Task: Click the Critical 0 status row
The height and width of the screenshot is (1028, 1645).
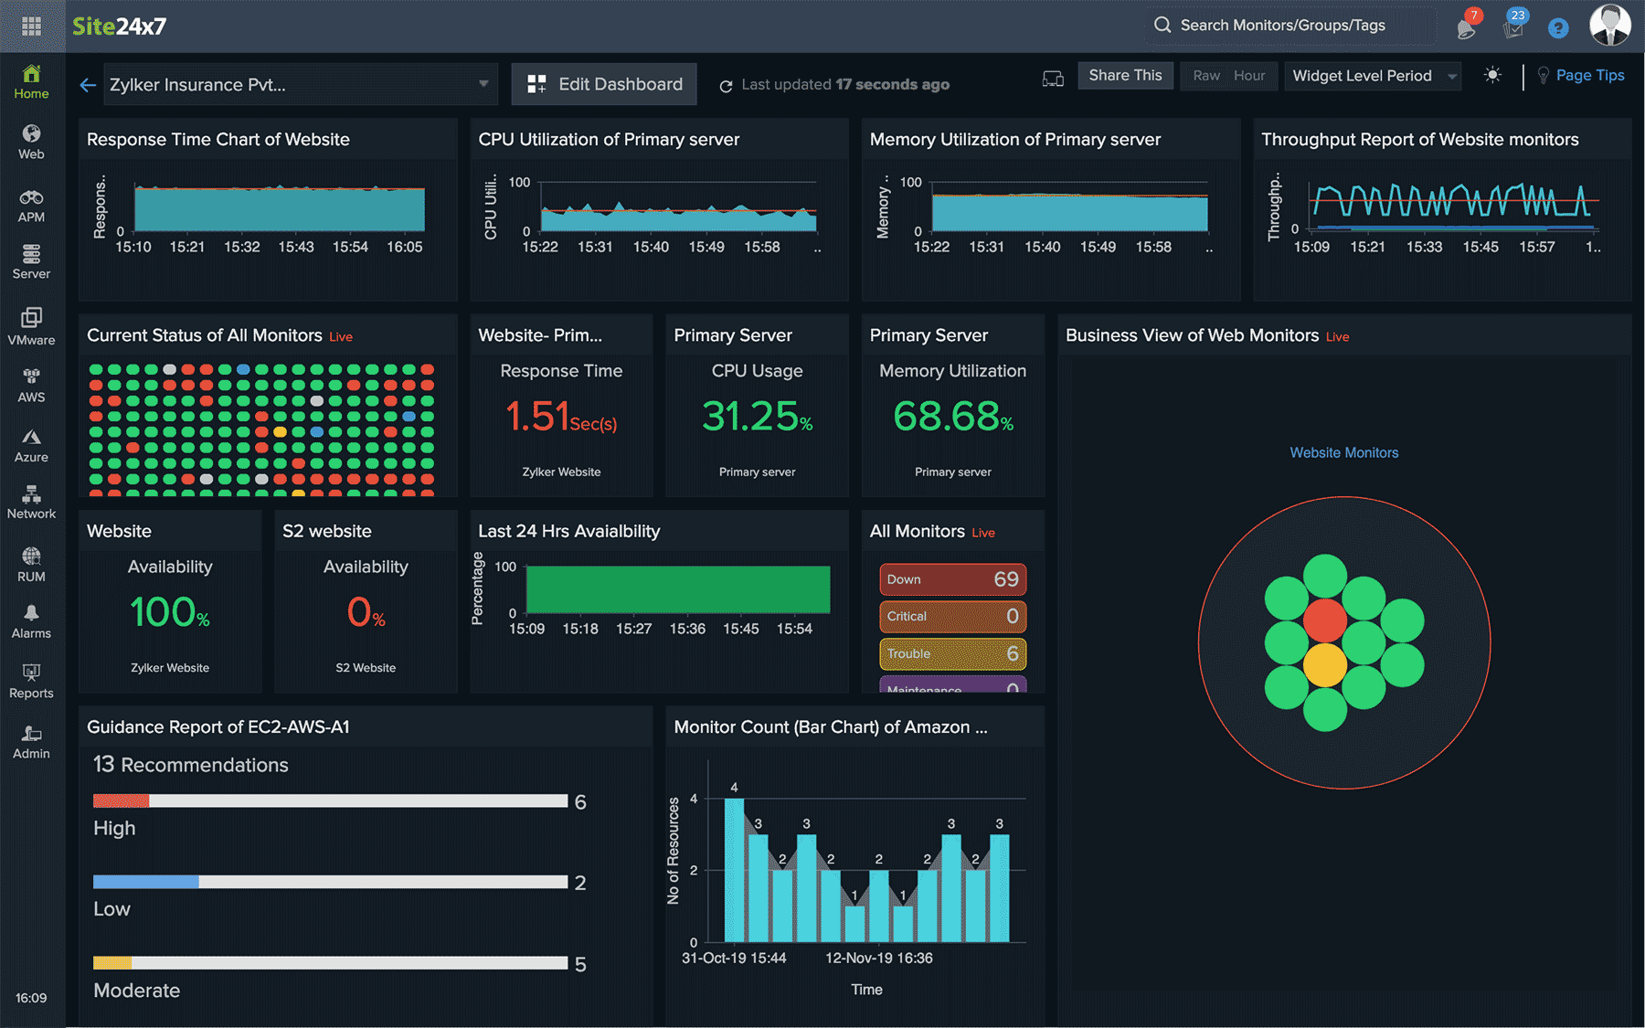Action: coord(952,617)
